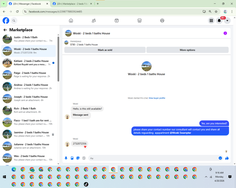Click the large Woski listing photo in chat
The height and width of the screenshot is (188, 236).
146,66
